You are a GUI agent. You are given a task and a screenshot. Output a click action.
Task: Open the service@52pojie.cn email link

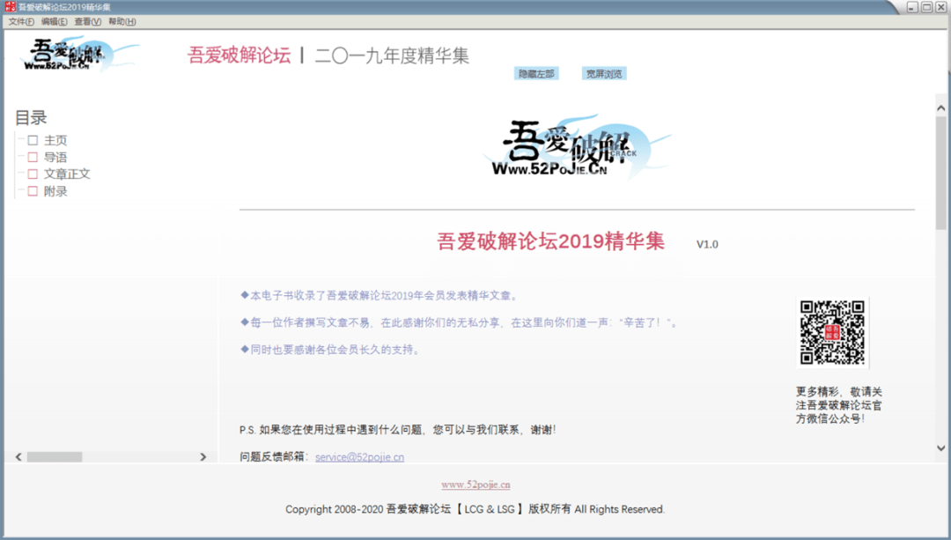(359, 457)
